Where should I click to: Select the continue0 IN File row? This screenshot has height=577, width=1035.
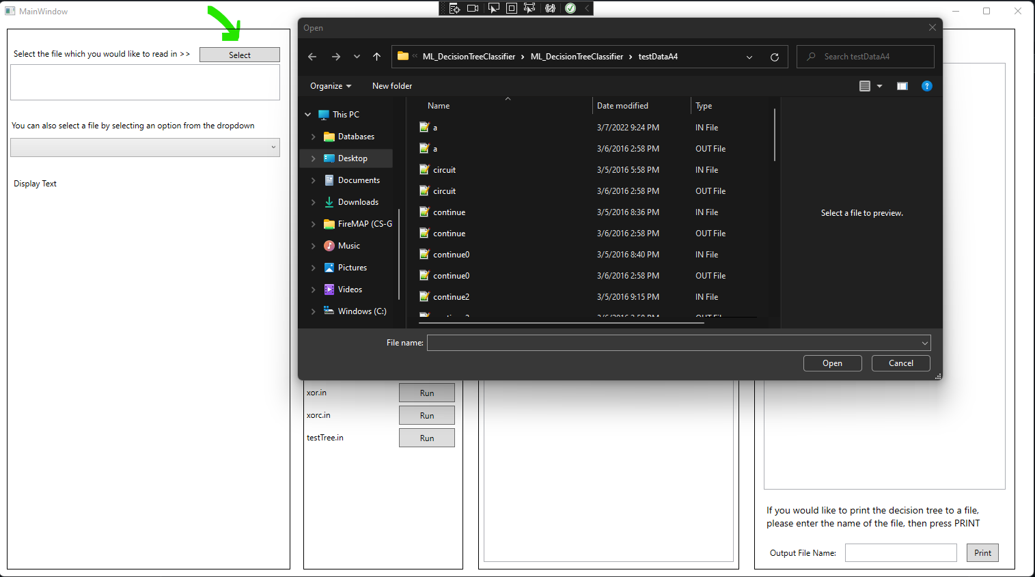pyautogui.click(x=592, y=255)
